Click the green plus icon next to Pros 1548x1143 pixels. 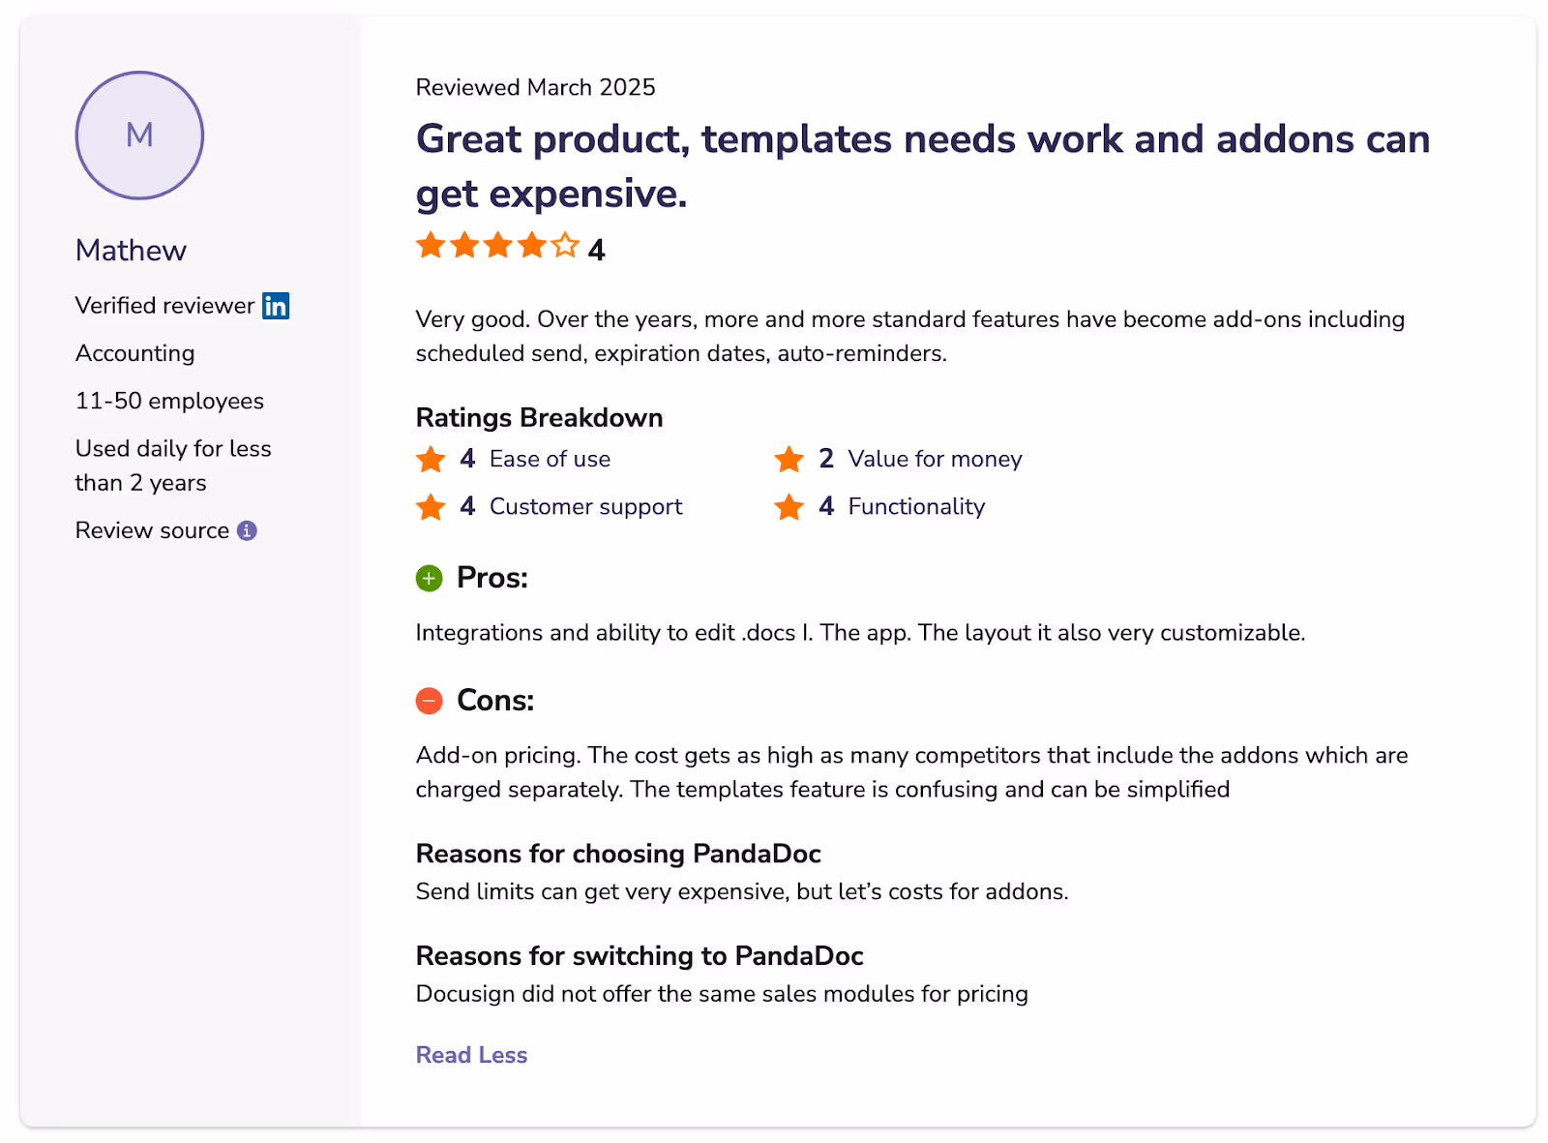pos(429,578)
